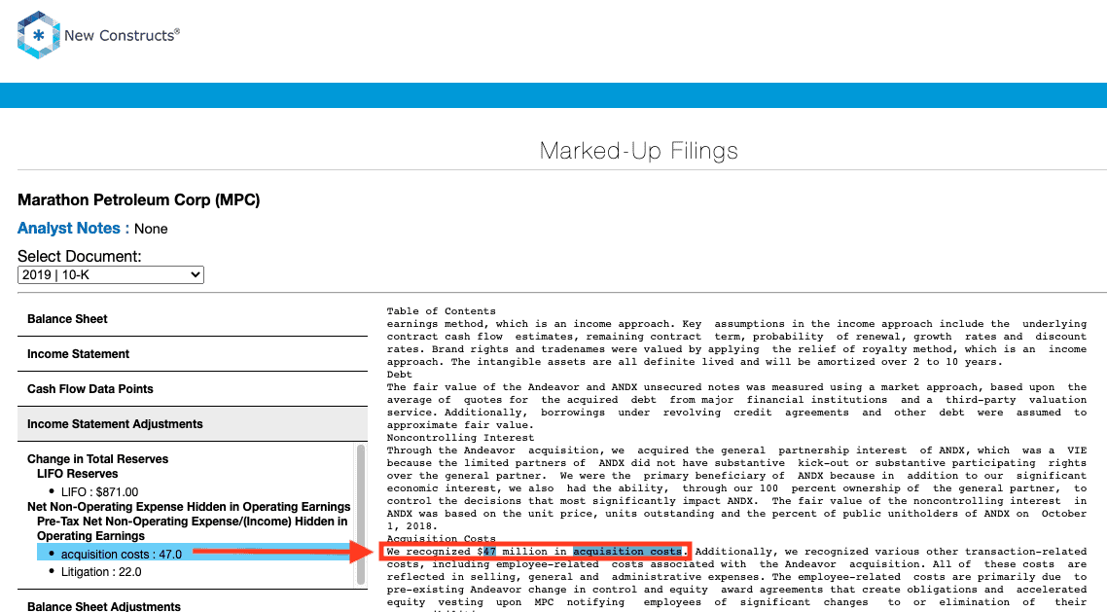Click the highlighted 'acquisition costs' phrase in filing

626,552
